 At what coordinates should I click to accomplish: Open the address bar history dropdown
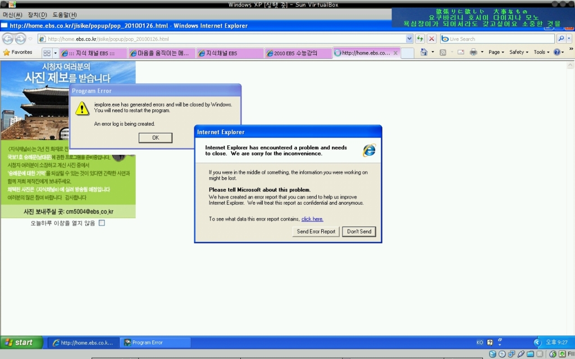[x=409, y=39]
